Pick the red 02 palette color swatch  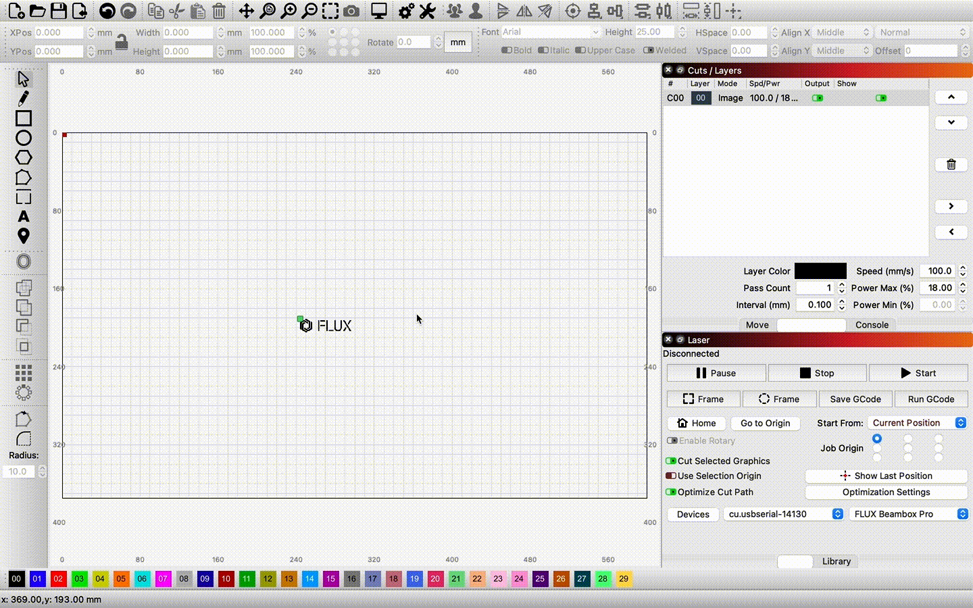(x=58, y=579)
